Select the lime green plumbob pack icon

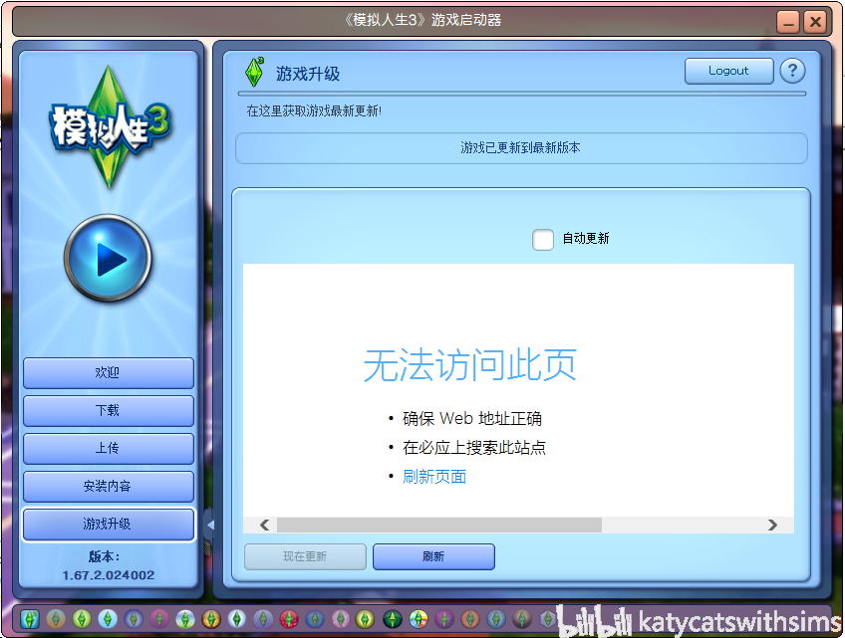click(82, 619)
